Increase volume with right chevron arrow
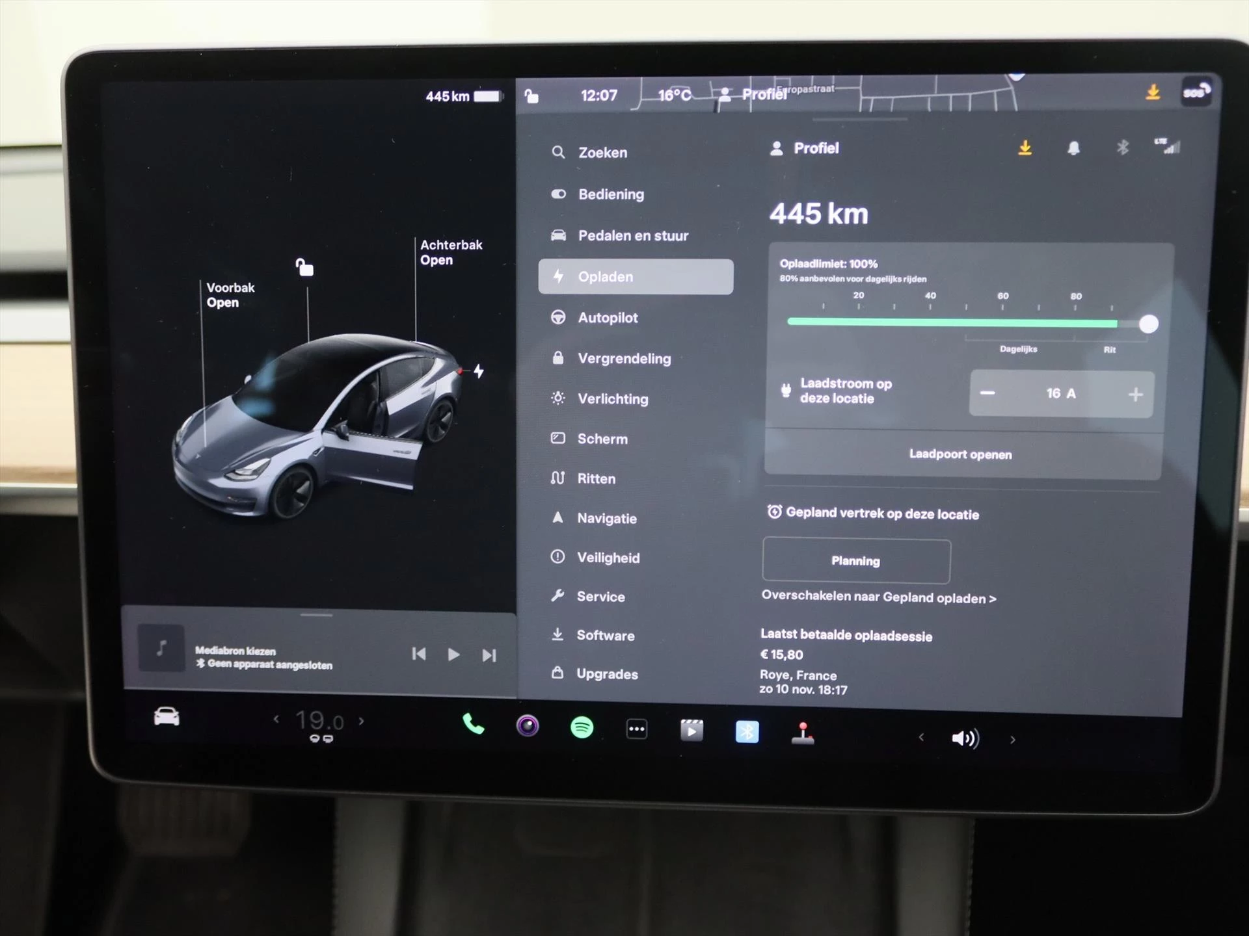Viewport: 1249px width, 936px height. 1013,739
